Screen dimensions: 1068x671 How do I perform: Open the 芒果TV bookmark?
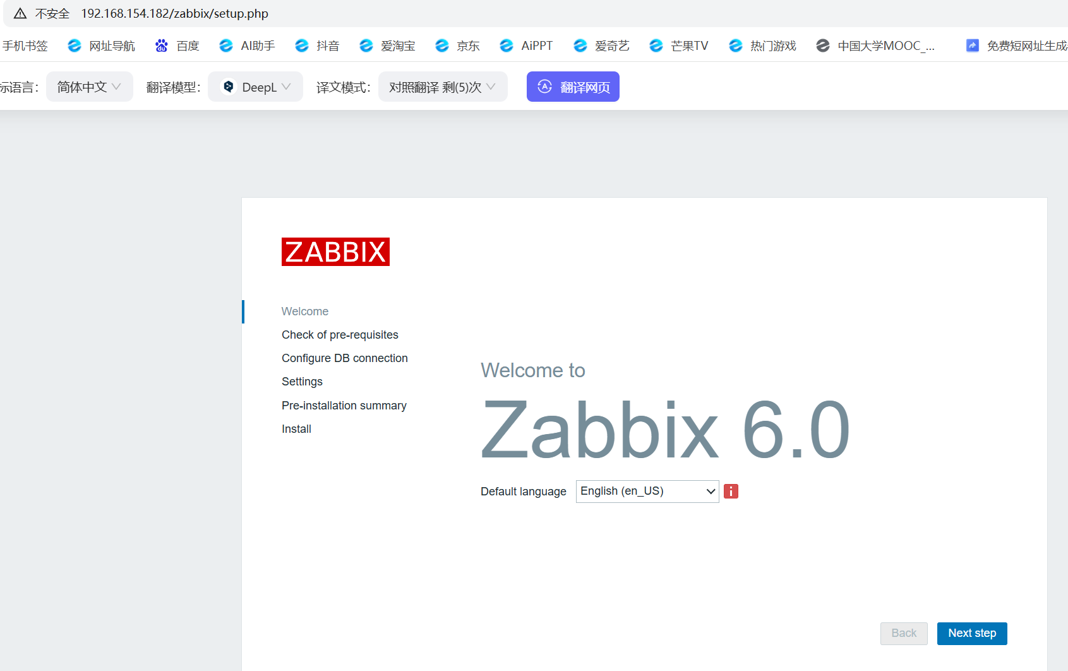click(689, 45)
